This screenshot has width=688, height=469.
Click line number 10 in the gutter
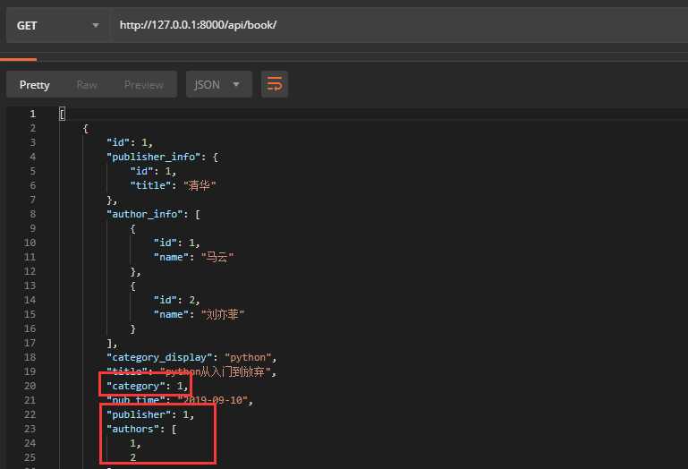30,243
